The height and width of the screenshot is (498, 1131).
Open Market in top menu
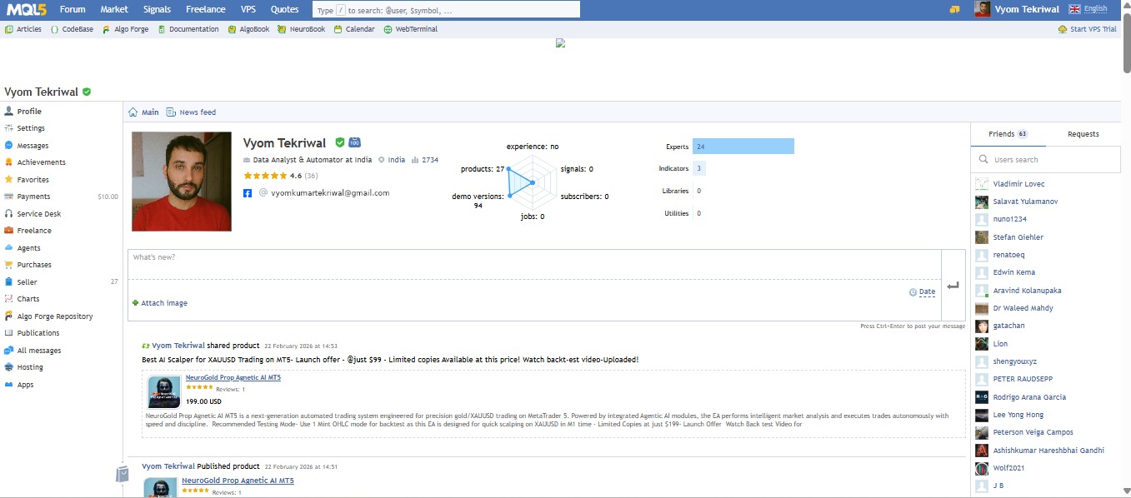114,9
